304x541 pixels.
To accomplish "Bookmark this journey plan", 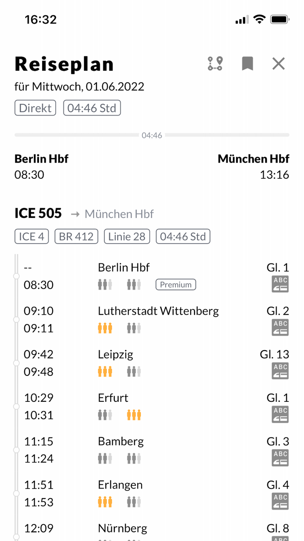I will click(x=247, y=63).
